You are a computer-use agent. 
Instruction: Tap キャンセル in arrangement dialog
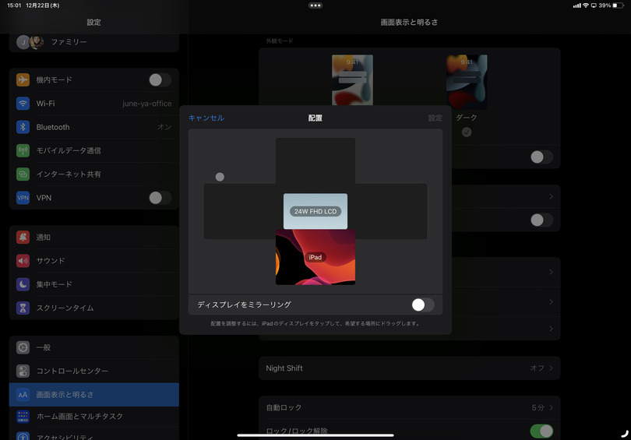(206, 118)
